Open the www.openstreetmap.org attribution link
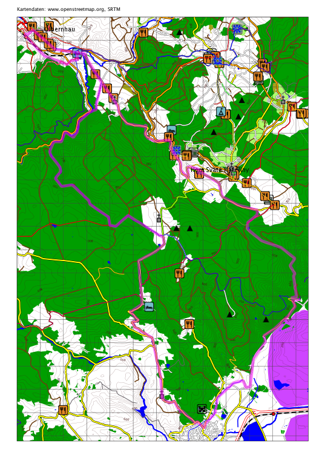325x458 pixels. point(76,9)
